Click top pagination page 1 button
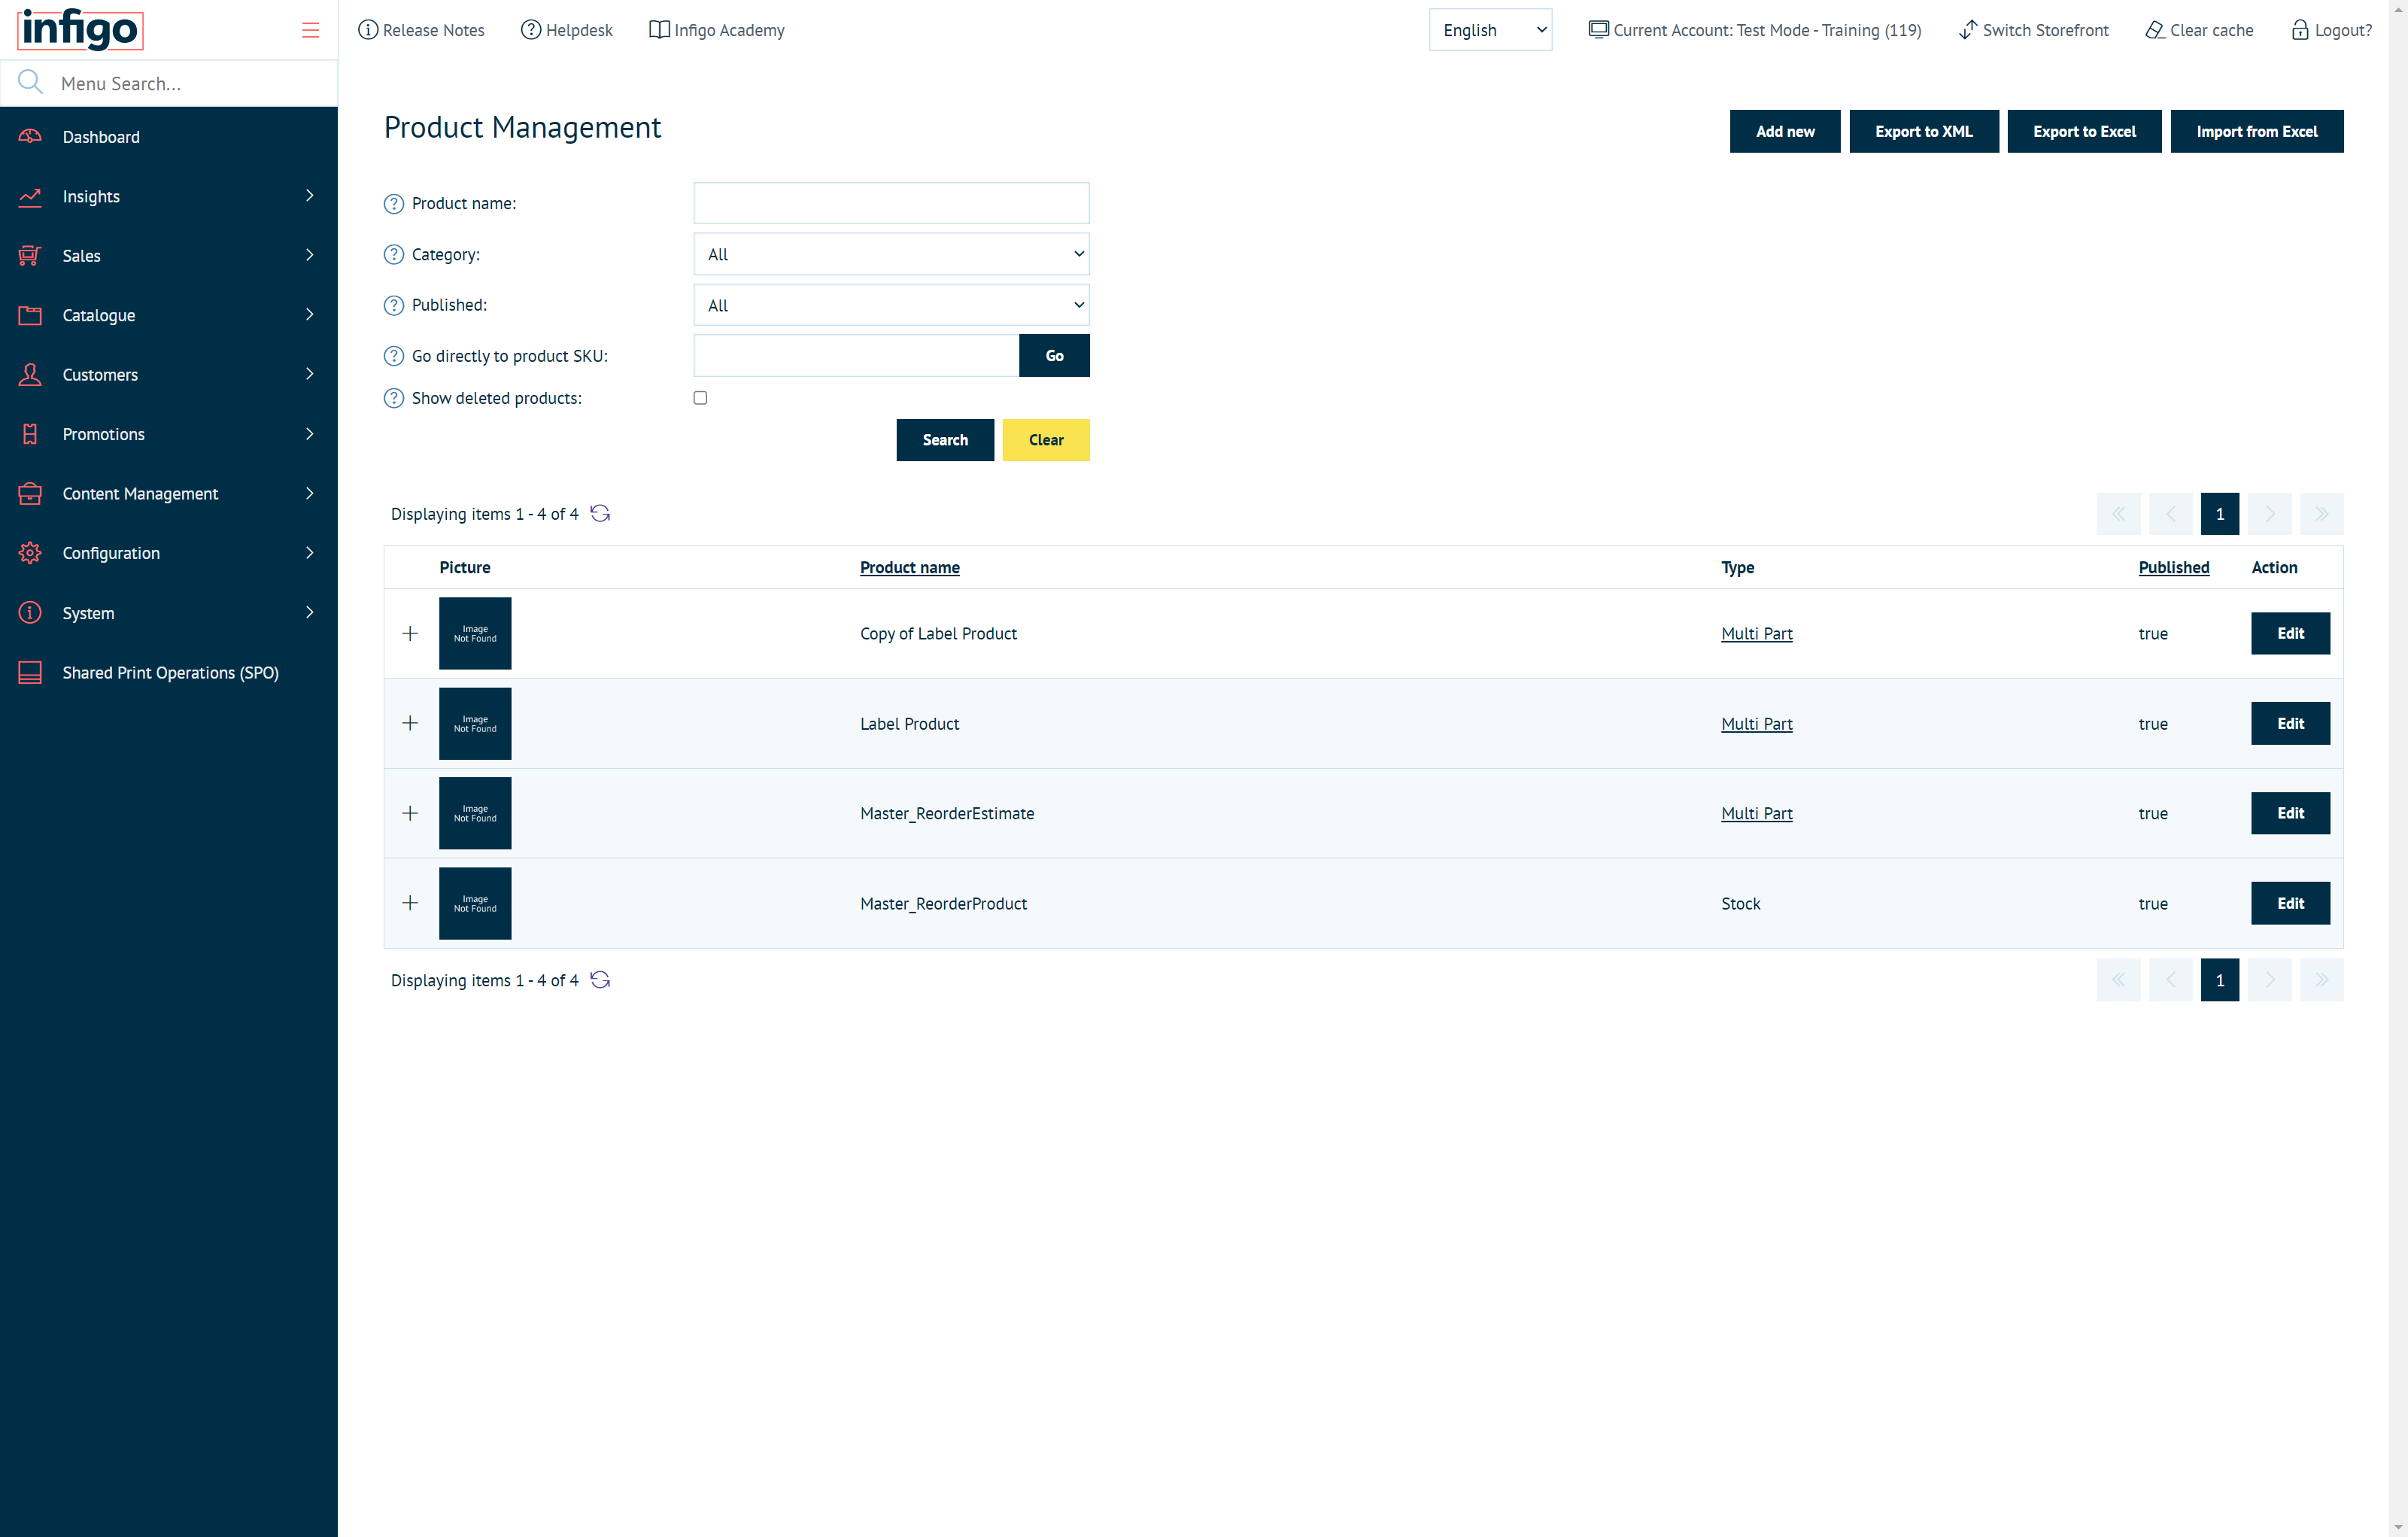Viewport: 2408px width, 1537px height. (x=2219, y=513)
